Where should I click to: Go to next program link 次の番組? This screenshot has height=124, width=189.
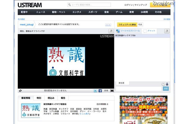(x=167, y=19)
